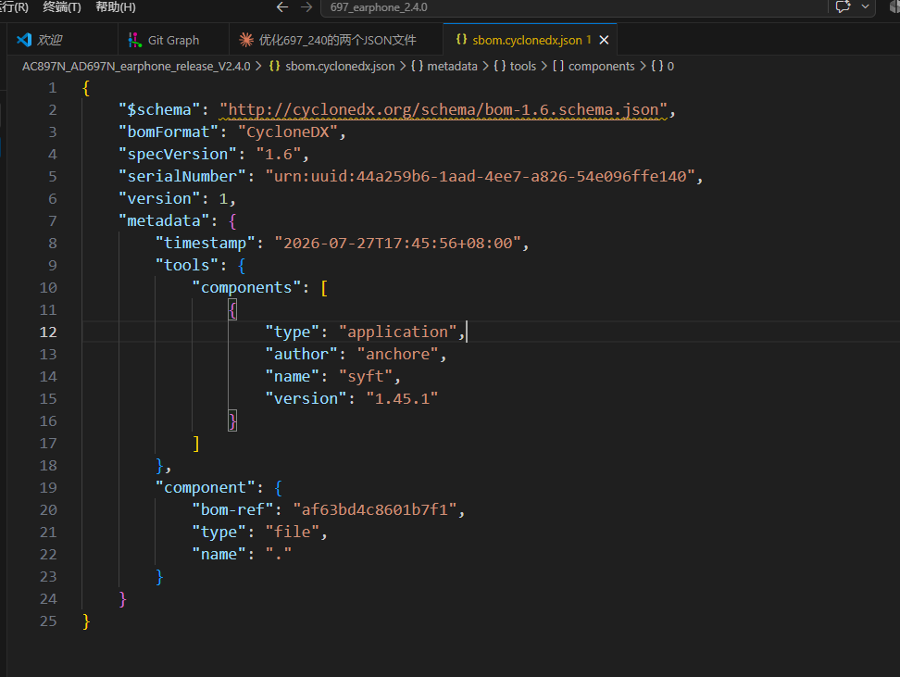Image resolution: width=900 pixels, height=677 pixels.
Task: Click the Git Graph tab icon
Action: [x=135, y=40]
